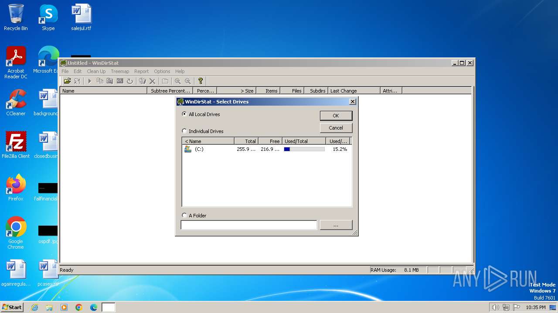Open the CCleaner desktop shortcut

pyautogui.click(x=16, y=103)
